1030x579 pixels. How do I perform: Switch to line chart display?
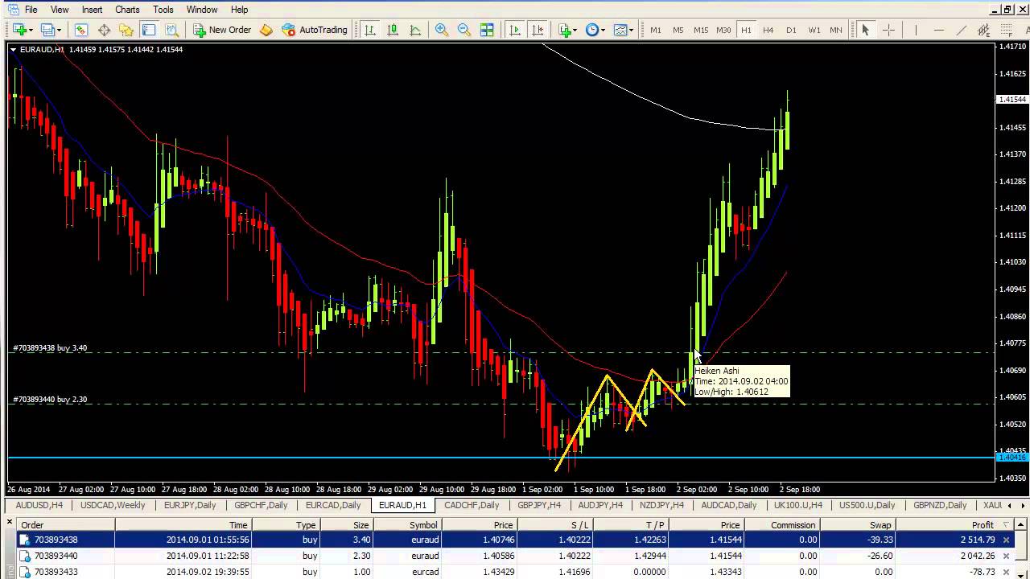[x=415, y=30]
